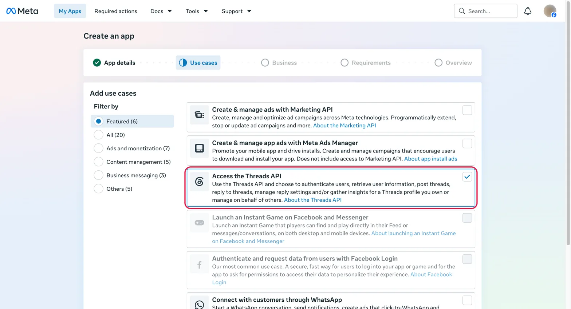Expand the Tools dropdown menu

[197, 11]
